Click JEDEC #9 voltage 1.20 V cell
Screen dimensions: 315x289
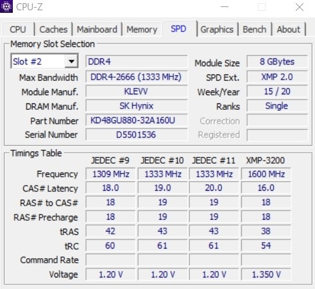click(x=110, y=274)
